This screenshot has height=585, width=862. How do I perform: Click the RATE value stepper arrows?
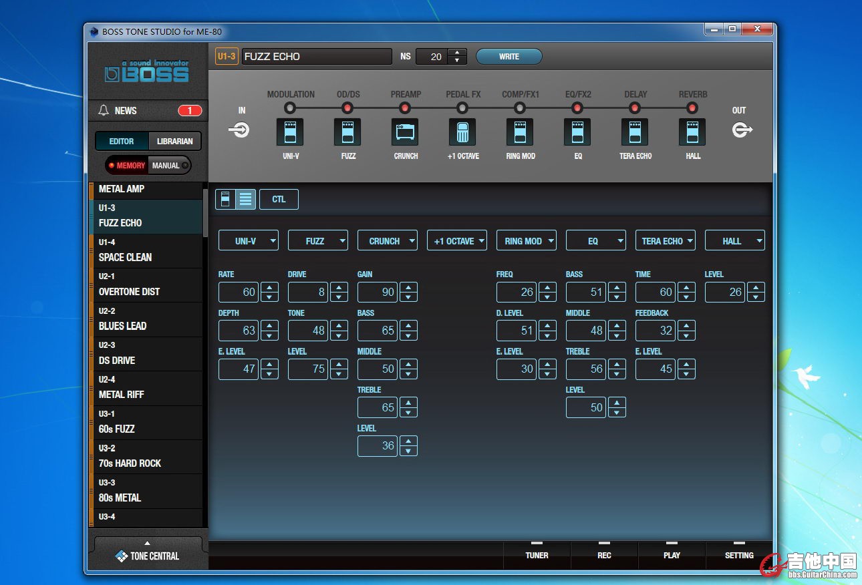[269, 292]
